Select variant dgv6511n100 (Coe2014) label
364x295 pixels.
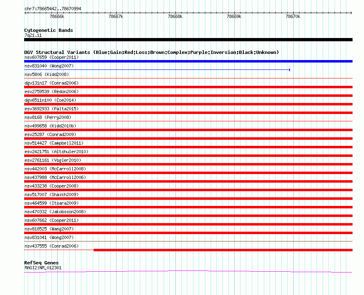pyautogui.click(x=50, y=100)
